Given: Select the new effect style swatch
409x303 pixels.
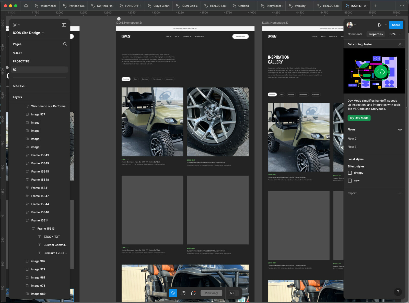Looking at the screenshot, I should point(350,180).
